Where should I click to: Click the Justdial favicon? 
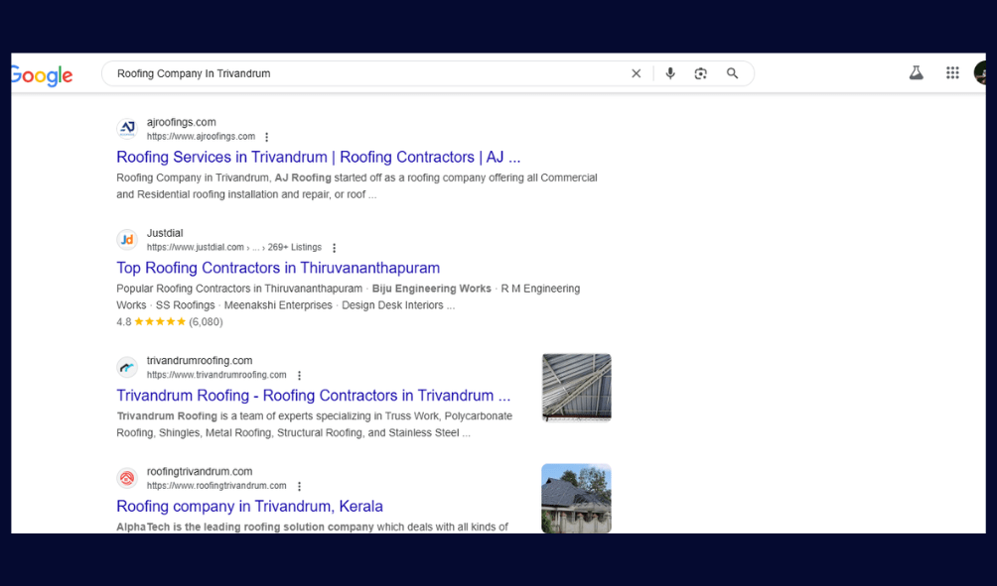click(127, 240)
